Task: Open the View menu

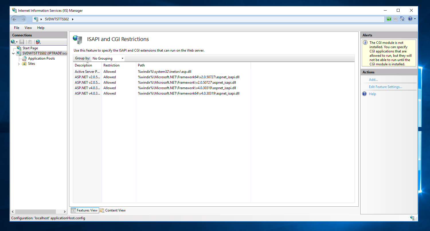Action: click(28, 28)
